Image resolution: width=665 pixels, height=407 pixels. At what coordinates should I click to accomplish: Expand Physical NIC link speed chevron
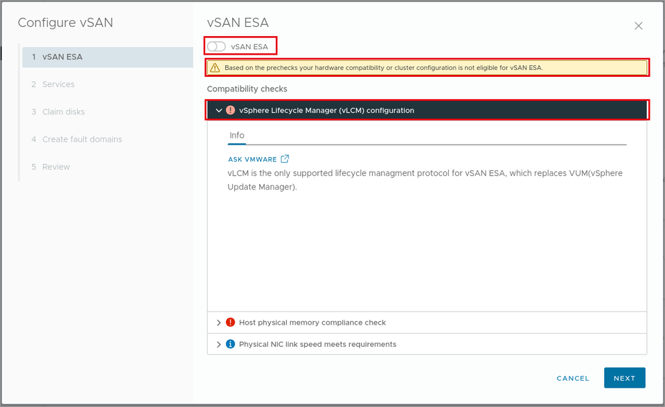pos(219,344)
